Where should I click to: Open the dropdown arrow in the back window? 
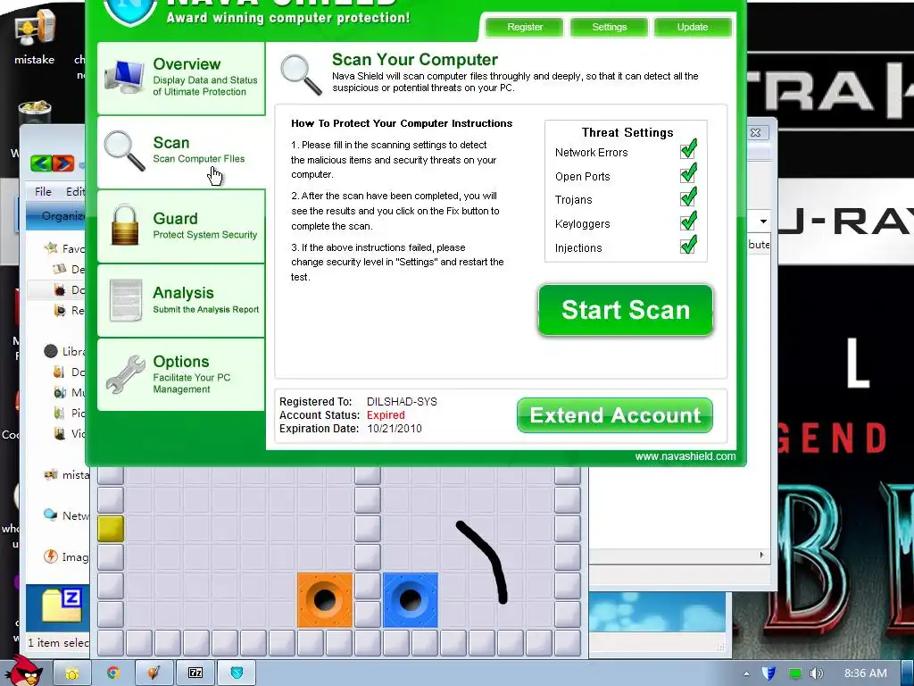click(763, 222)
